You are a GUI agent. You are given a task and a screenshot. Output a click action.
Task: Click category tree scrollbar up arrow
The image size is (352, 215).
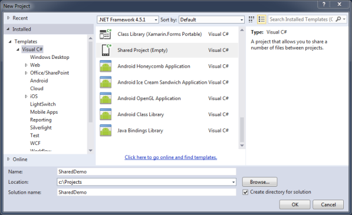coord(91,38)
